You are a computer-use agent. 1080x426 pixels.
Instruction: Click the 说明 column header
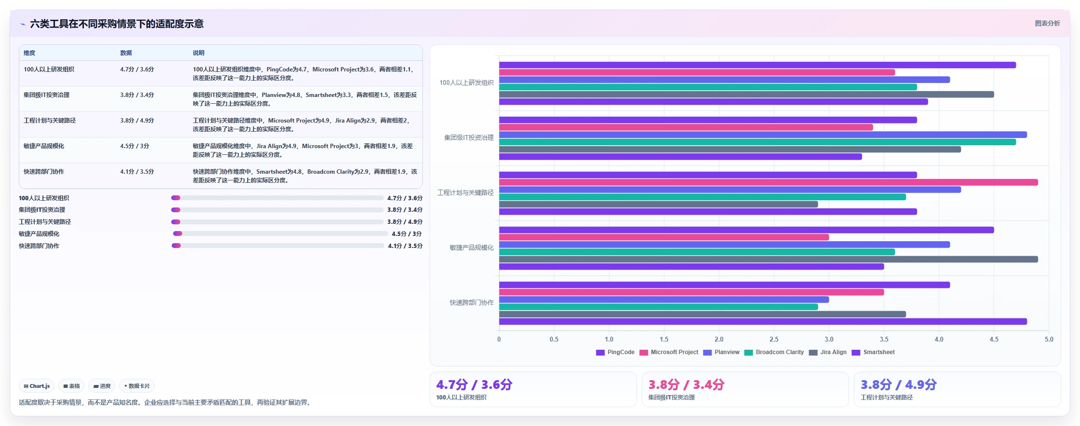coord(199,53)
